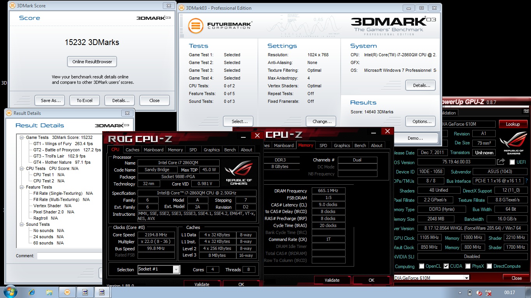Open the SPD tab in front CPU-Z window
531x298 pixels.
tap(193, 150)
